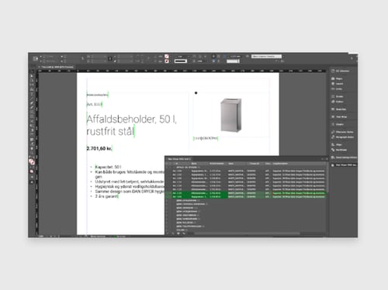The height and width of the screenshot is (290, 388).
Task: Open the Layers panel
Action: click(x=338, y=84)
